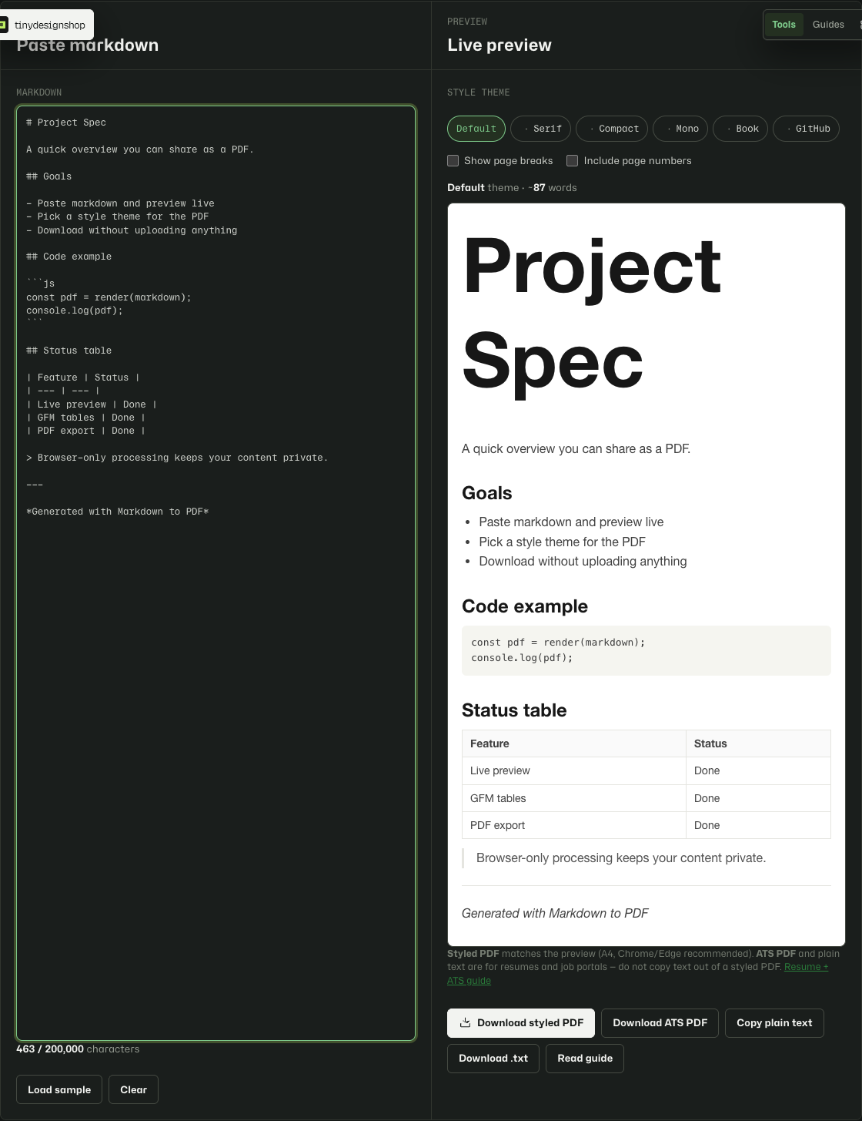The image size is (862, 1121).
Task: Clear the markdown editor
Action: click(x=133, y=1089)
